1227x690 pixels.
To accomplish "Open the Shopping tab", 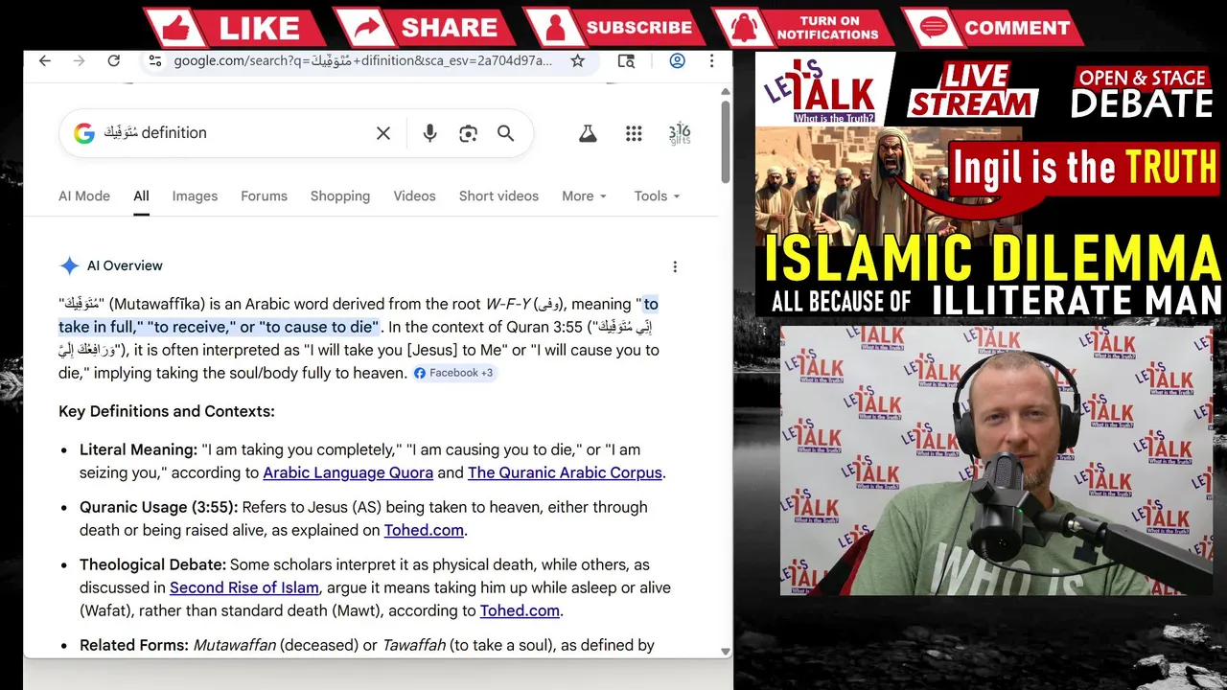I will [x=340, y=195].
